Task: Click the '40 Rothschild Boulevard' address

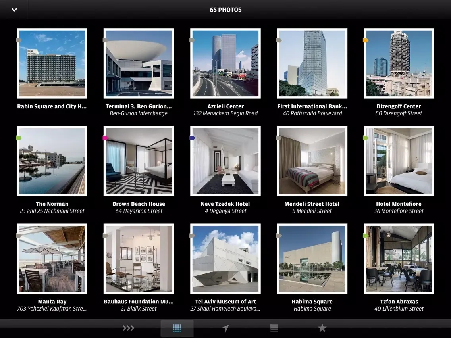Action: coord(312,113)
